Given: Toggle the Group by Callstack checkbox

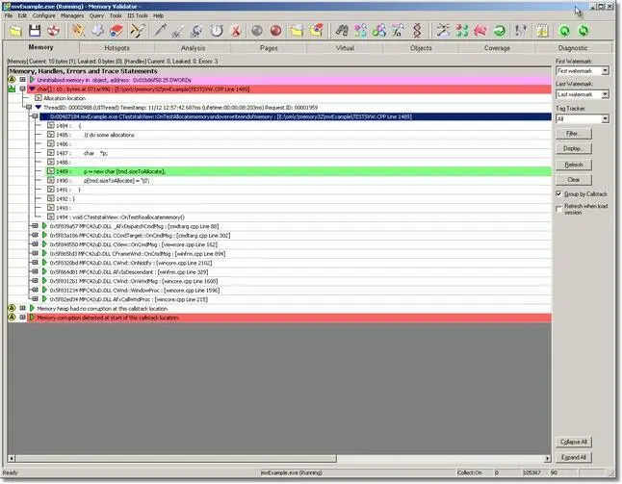Looking at the screenshot, I should click(x=558, y=193).
